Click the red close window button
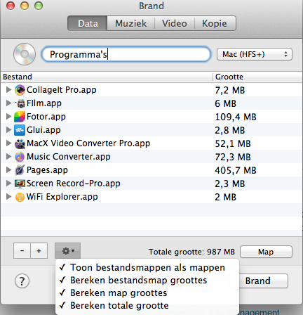303x315 pixels. 11,6
